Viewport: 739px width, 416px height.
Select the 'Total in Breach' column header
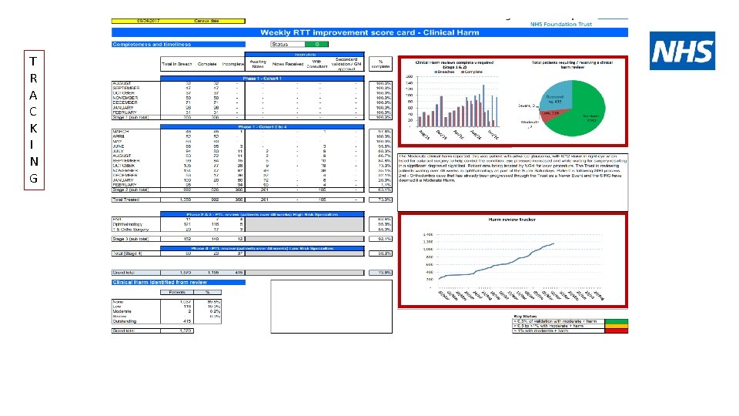pos(177,64)
